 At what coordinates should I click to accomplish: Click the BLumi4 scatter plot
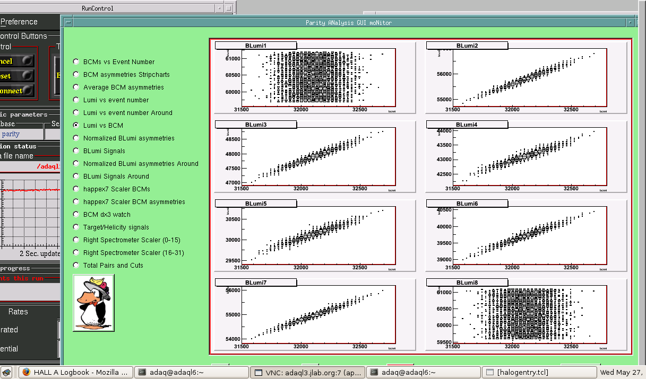pos(530,157)
